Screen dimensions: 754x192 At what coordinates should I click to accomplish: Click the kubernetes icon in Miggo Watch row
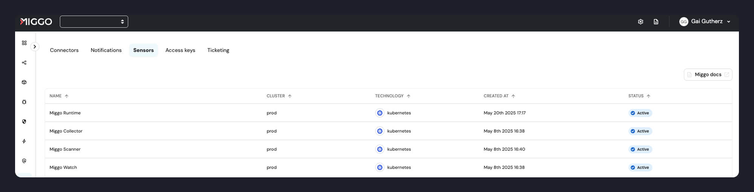pyautogui.click(x=380, y=168)
